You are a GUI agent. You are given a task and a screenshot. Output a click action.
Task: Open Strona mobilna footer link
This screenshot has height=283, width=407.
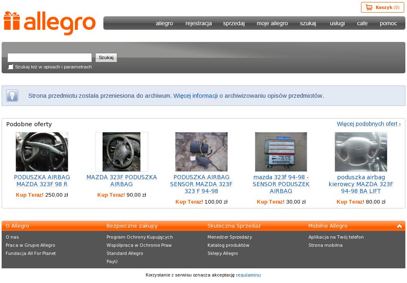click(x=326, y=246)
